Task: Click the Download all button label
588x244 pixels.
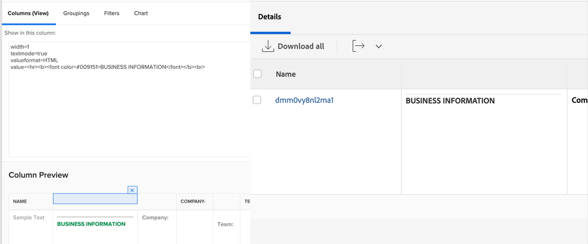Action: [x=301, y=46]
